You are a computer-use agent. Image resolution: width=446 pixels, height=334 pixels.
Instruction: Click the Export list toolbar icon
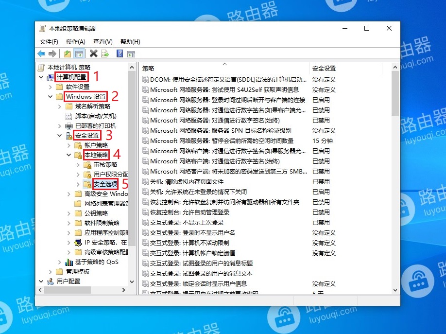pos(104,53)
